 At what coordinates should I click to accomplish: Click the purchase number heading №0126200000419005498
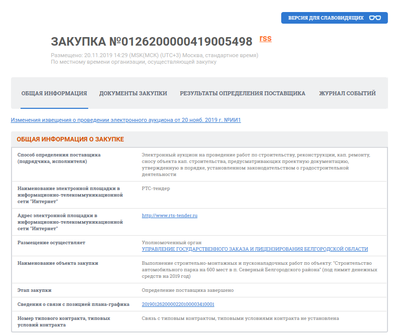pyautogui.click(x=151, y=42)
